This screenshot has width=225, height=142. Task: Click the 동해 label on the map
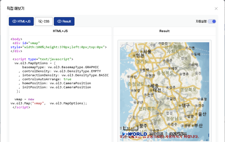point(197,54)
